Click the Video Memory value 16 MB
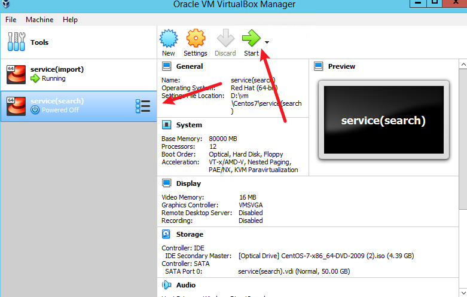The image size is (467, 297). [248, 197]
